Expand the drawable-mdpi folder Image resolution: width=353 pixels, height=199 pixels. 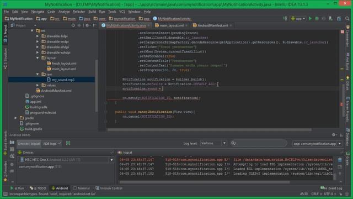38,41
